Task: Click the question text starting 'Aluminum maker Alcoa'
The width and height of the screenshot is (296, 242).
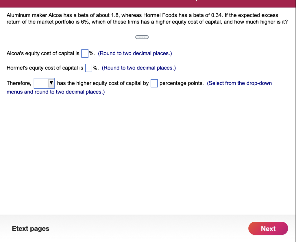Action: click(147, 19)
